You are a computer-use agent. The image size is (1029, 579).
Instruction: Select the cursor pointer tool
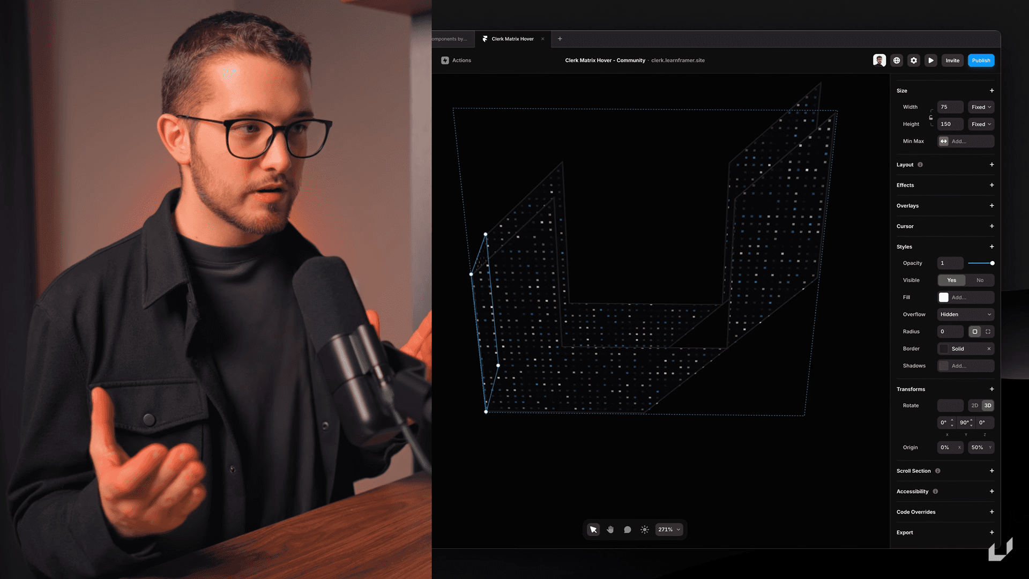pos(593,530)
